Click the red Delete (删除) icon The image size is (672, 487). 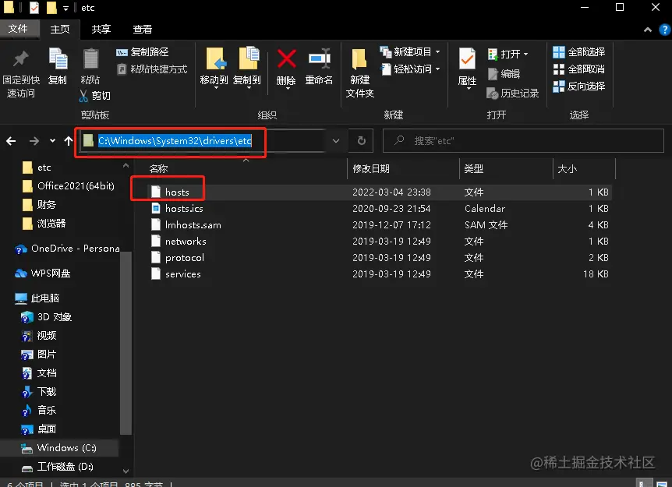pos(286,58)
